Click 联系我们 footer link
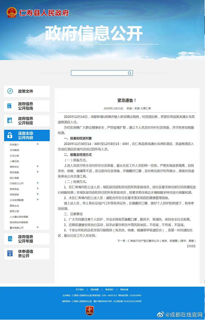This screenshot has height=320, width=205. pos(109,290)
